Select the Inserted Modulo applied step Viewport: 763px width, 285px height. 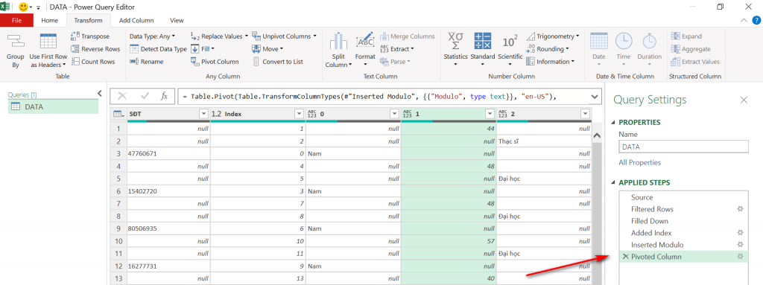coord(657,245)
